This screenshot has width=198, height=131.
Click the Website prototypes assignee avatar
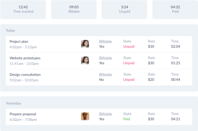click(85, 60)
